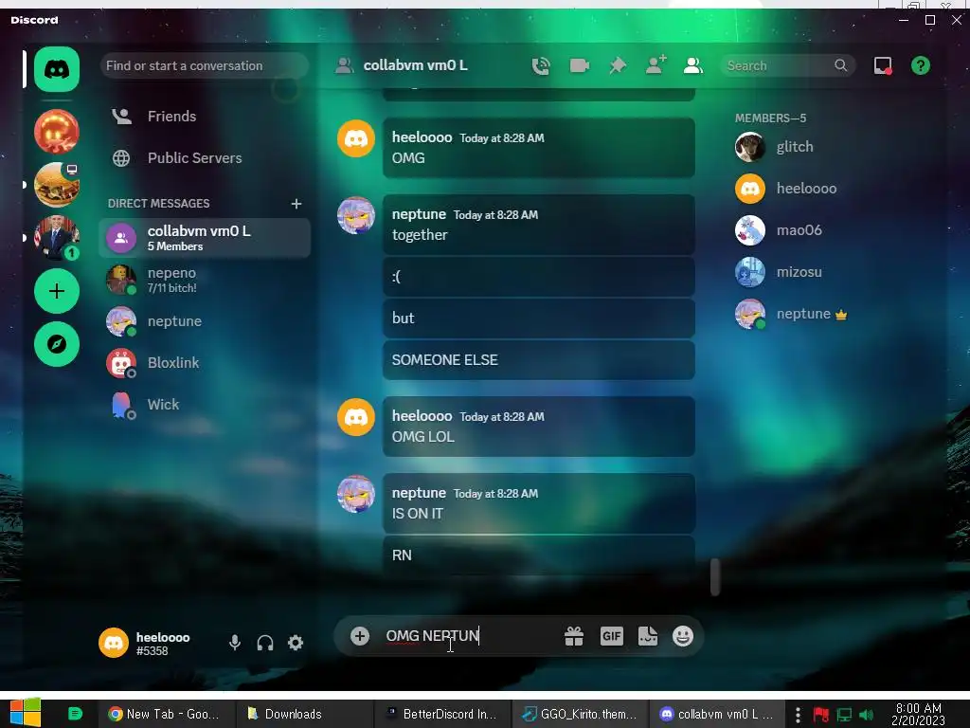The height and width of the screenshot is (728, 970).
Task: Open direct message with Wick
Action: pyautogui.click(x=205, y=404)
